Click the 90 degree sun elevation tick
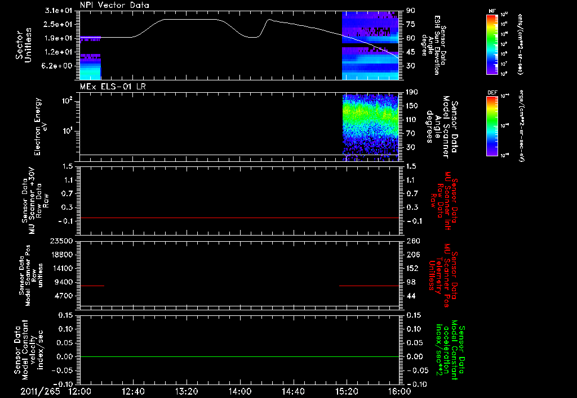This screenshot has width=577, height=398. [x=411, y=11]
